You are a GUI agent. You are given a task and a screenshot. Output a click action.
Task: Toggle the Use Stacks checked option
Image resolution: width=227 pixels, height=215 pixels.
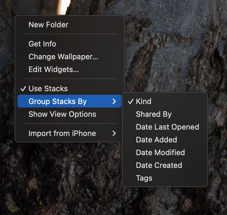(x=69, y=88)
